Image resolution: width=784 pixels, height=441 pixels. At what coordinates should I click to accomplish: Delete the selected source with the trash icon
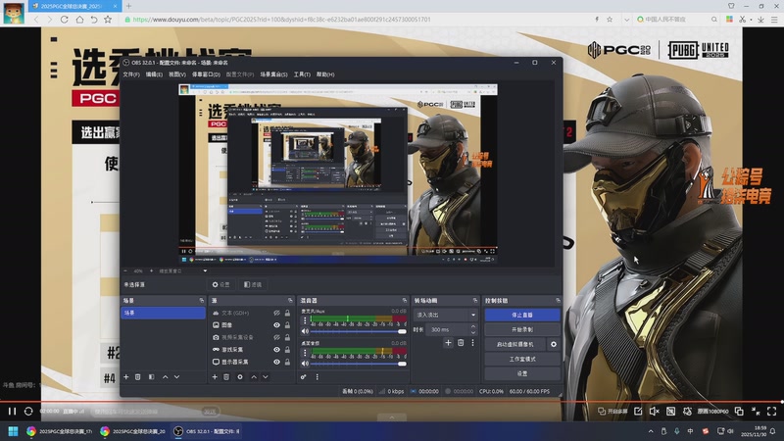226,377
